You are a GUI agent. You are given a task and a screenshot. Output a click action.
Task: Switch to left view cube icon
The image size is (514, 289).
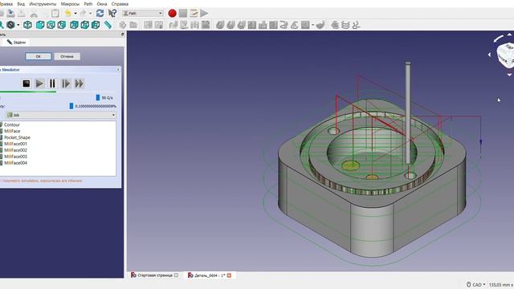[96, 25]
